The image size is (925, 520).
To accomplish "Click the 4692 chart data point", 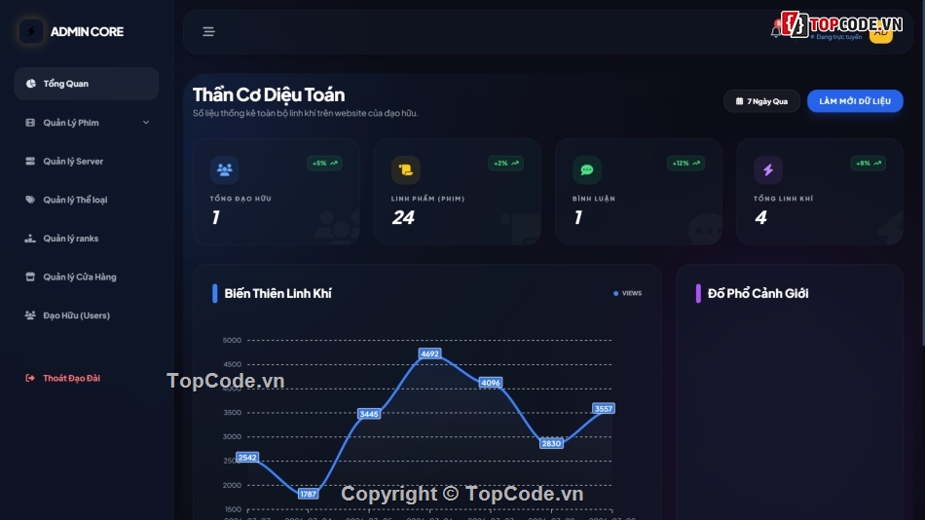I will point(429,353).
